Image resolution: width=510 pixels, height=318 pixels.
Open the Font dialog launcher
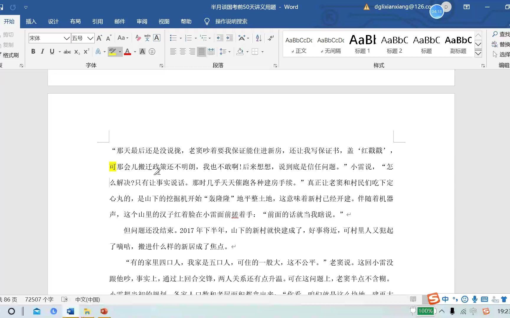point(161,66)
